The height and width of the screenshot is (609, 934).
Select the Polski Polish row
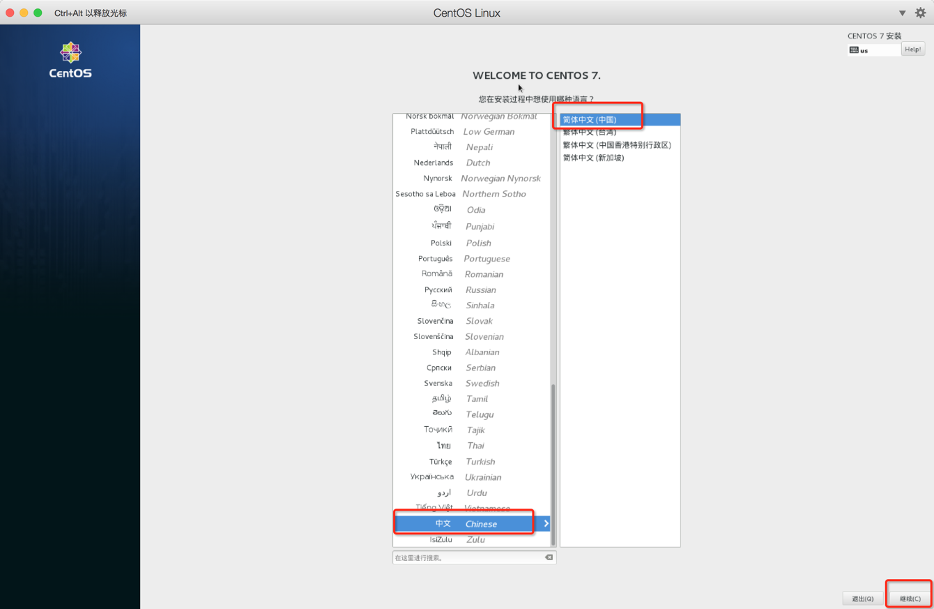pos(471,243)
